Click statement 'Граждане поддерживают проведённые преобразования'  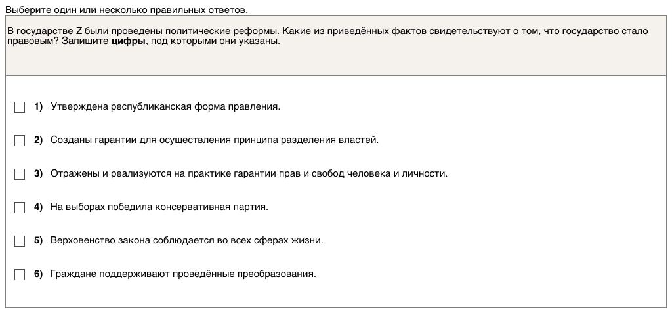[x=183, y=274]
